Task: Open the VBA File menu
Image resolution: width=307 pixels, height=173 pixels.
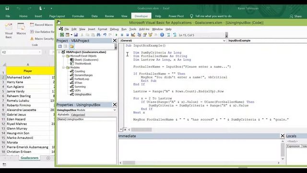Action: pyautogui.click(x=67, y=29)
